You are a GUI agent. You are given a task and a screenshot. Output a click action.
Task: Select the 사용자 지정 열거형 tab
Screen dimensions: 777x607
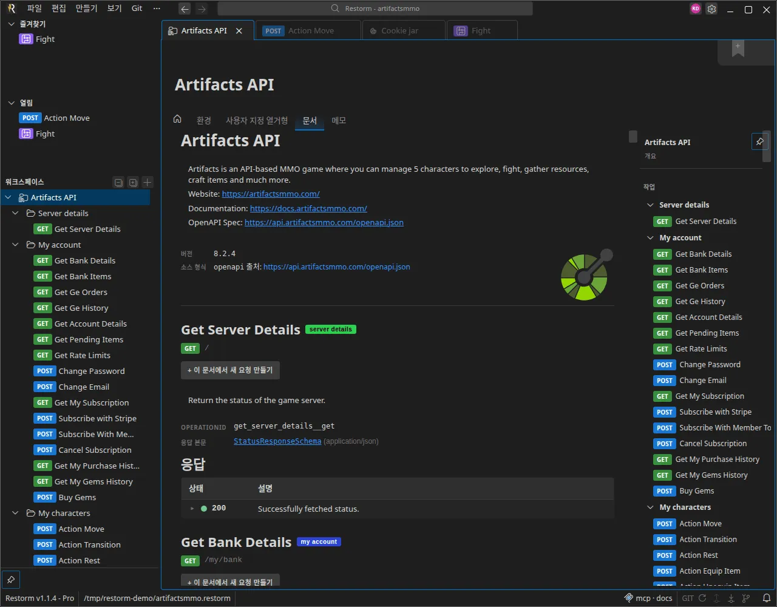click(257, 120)
